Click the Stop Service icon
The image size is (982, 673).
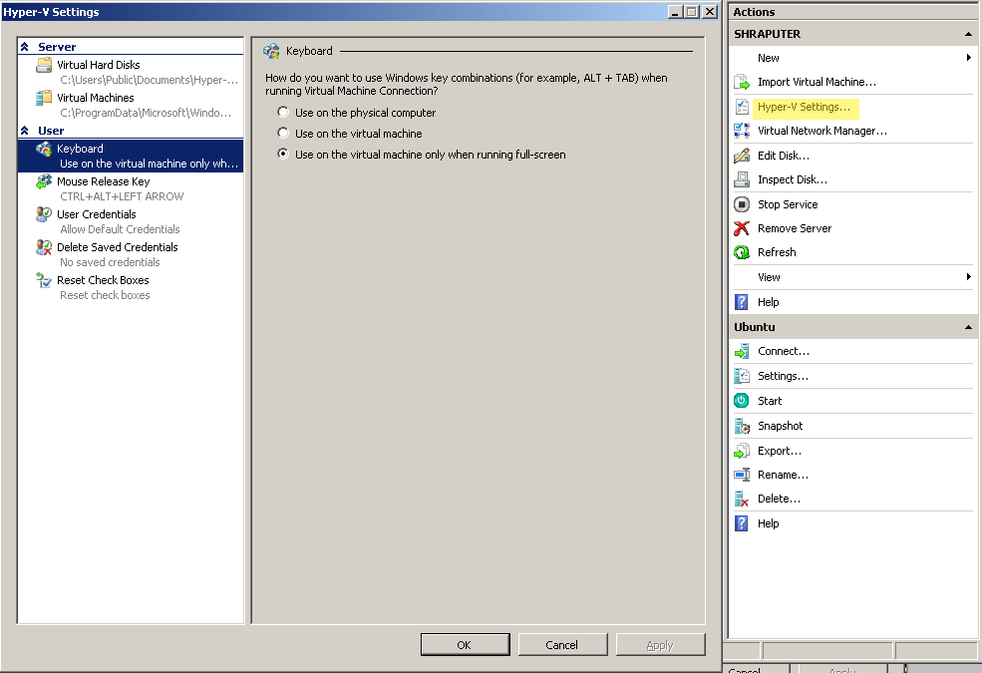click(742, 204)
